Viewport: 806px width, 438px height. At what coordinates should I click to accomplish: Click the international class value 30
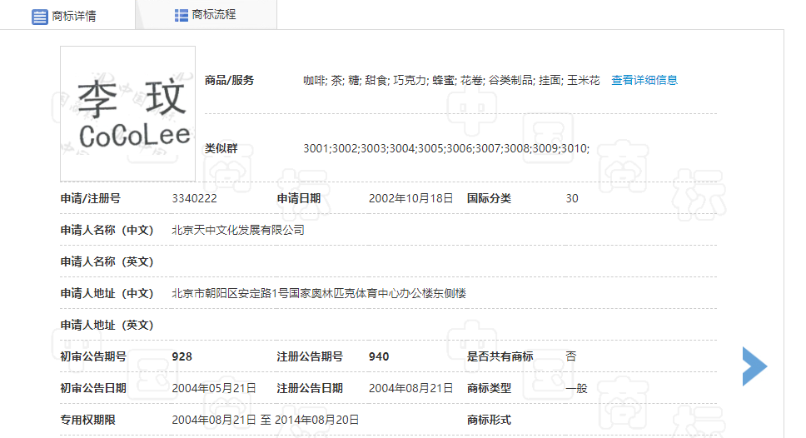571,198
